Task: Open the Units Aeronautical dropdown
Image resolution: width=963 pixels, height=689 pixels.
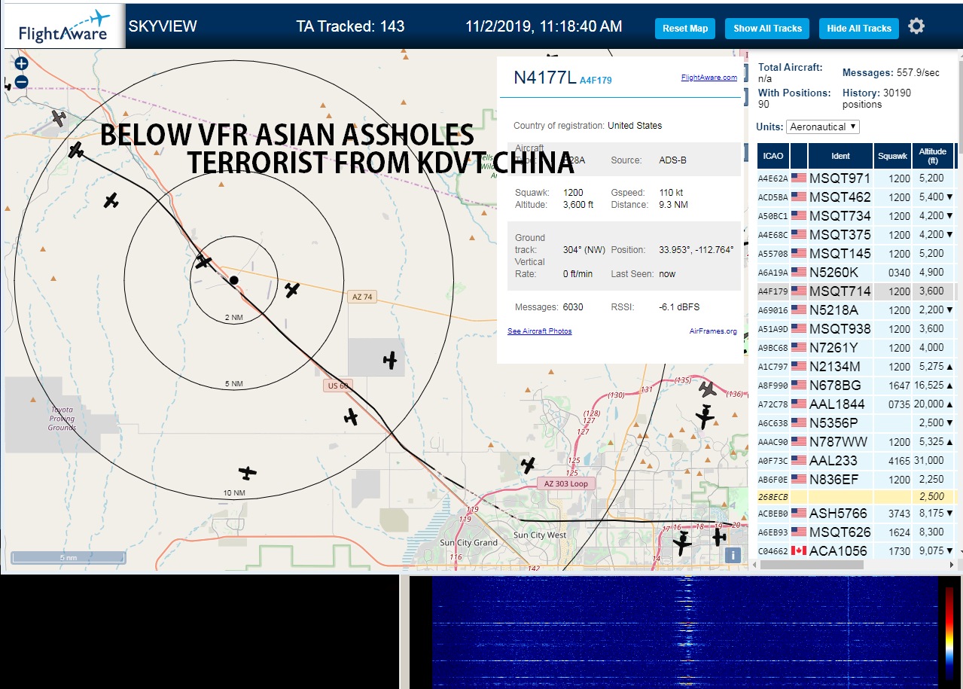Action: 823,127
